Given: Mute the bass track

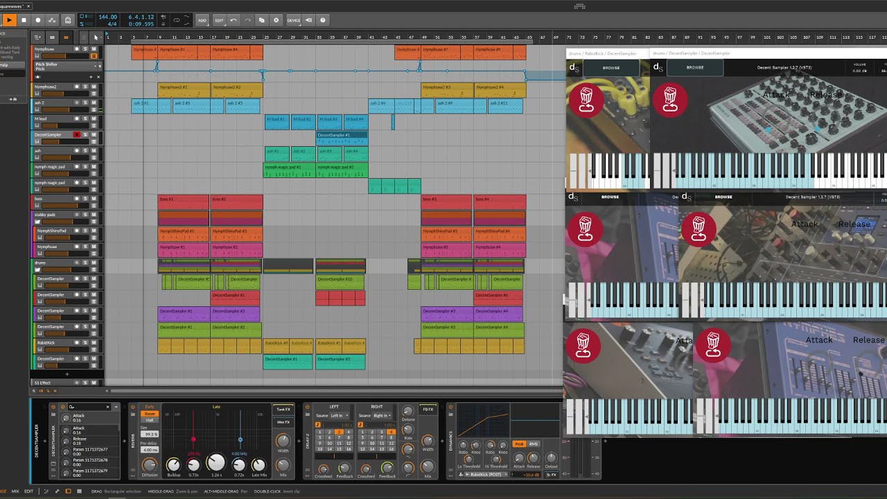Looking at the screenshot, I should pyautogui.click(x=94, y=199).
